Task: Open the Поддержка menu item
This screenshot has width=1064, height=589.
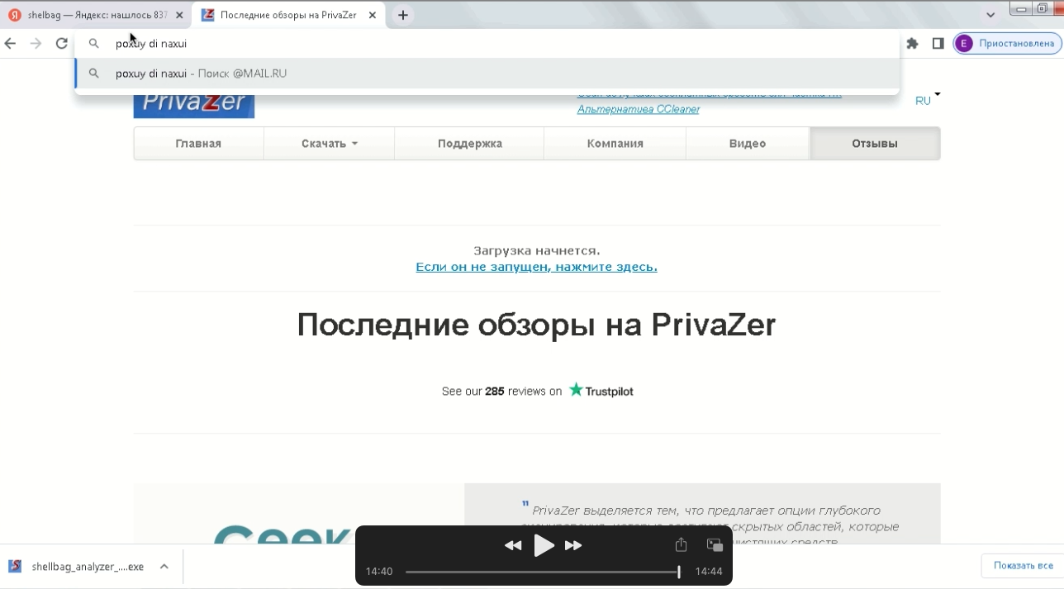Action: coord(469,144)
